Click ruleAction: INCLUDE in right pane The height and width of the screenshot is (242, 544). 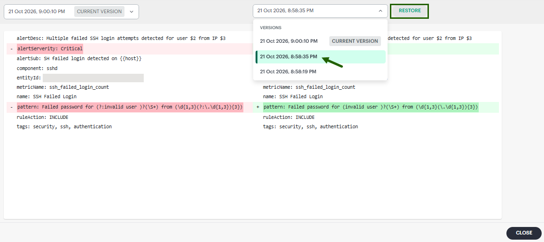pos(288,117)
